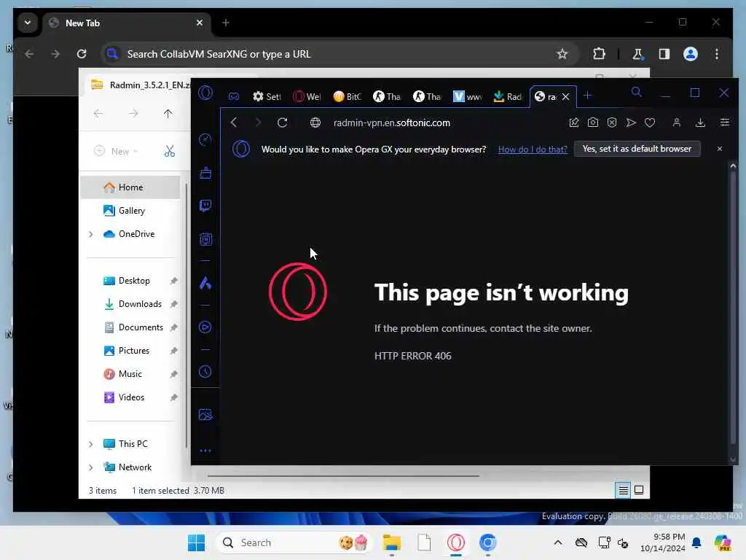Open the ad blocker shield icon
The image size is (746, 560).
[612, 122]
